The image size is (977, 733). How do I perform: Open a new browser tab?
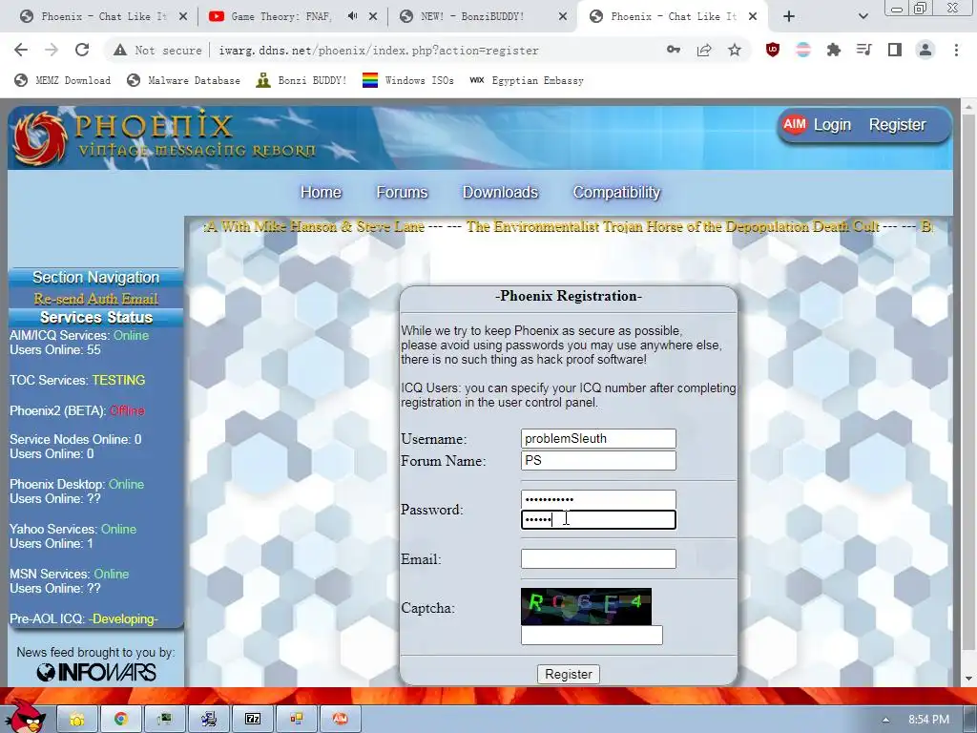(x=789, y=16)
